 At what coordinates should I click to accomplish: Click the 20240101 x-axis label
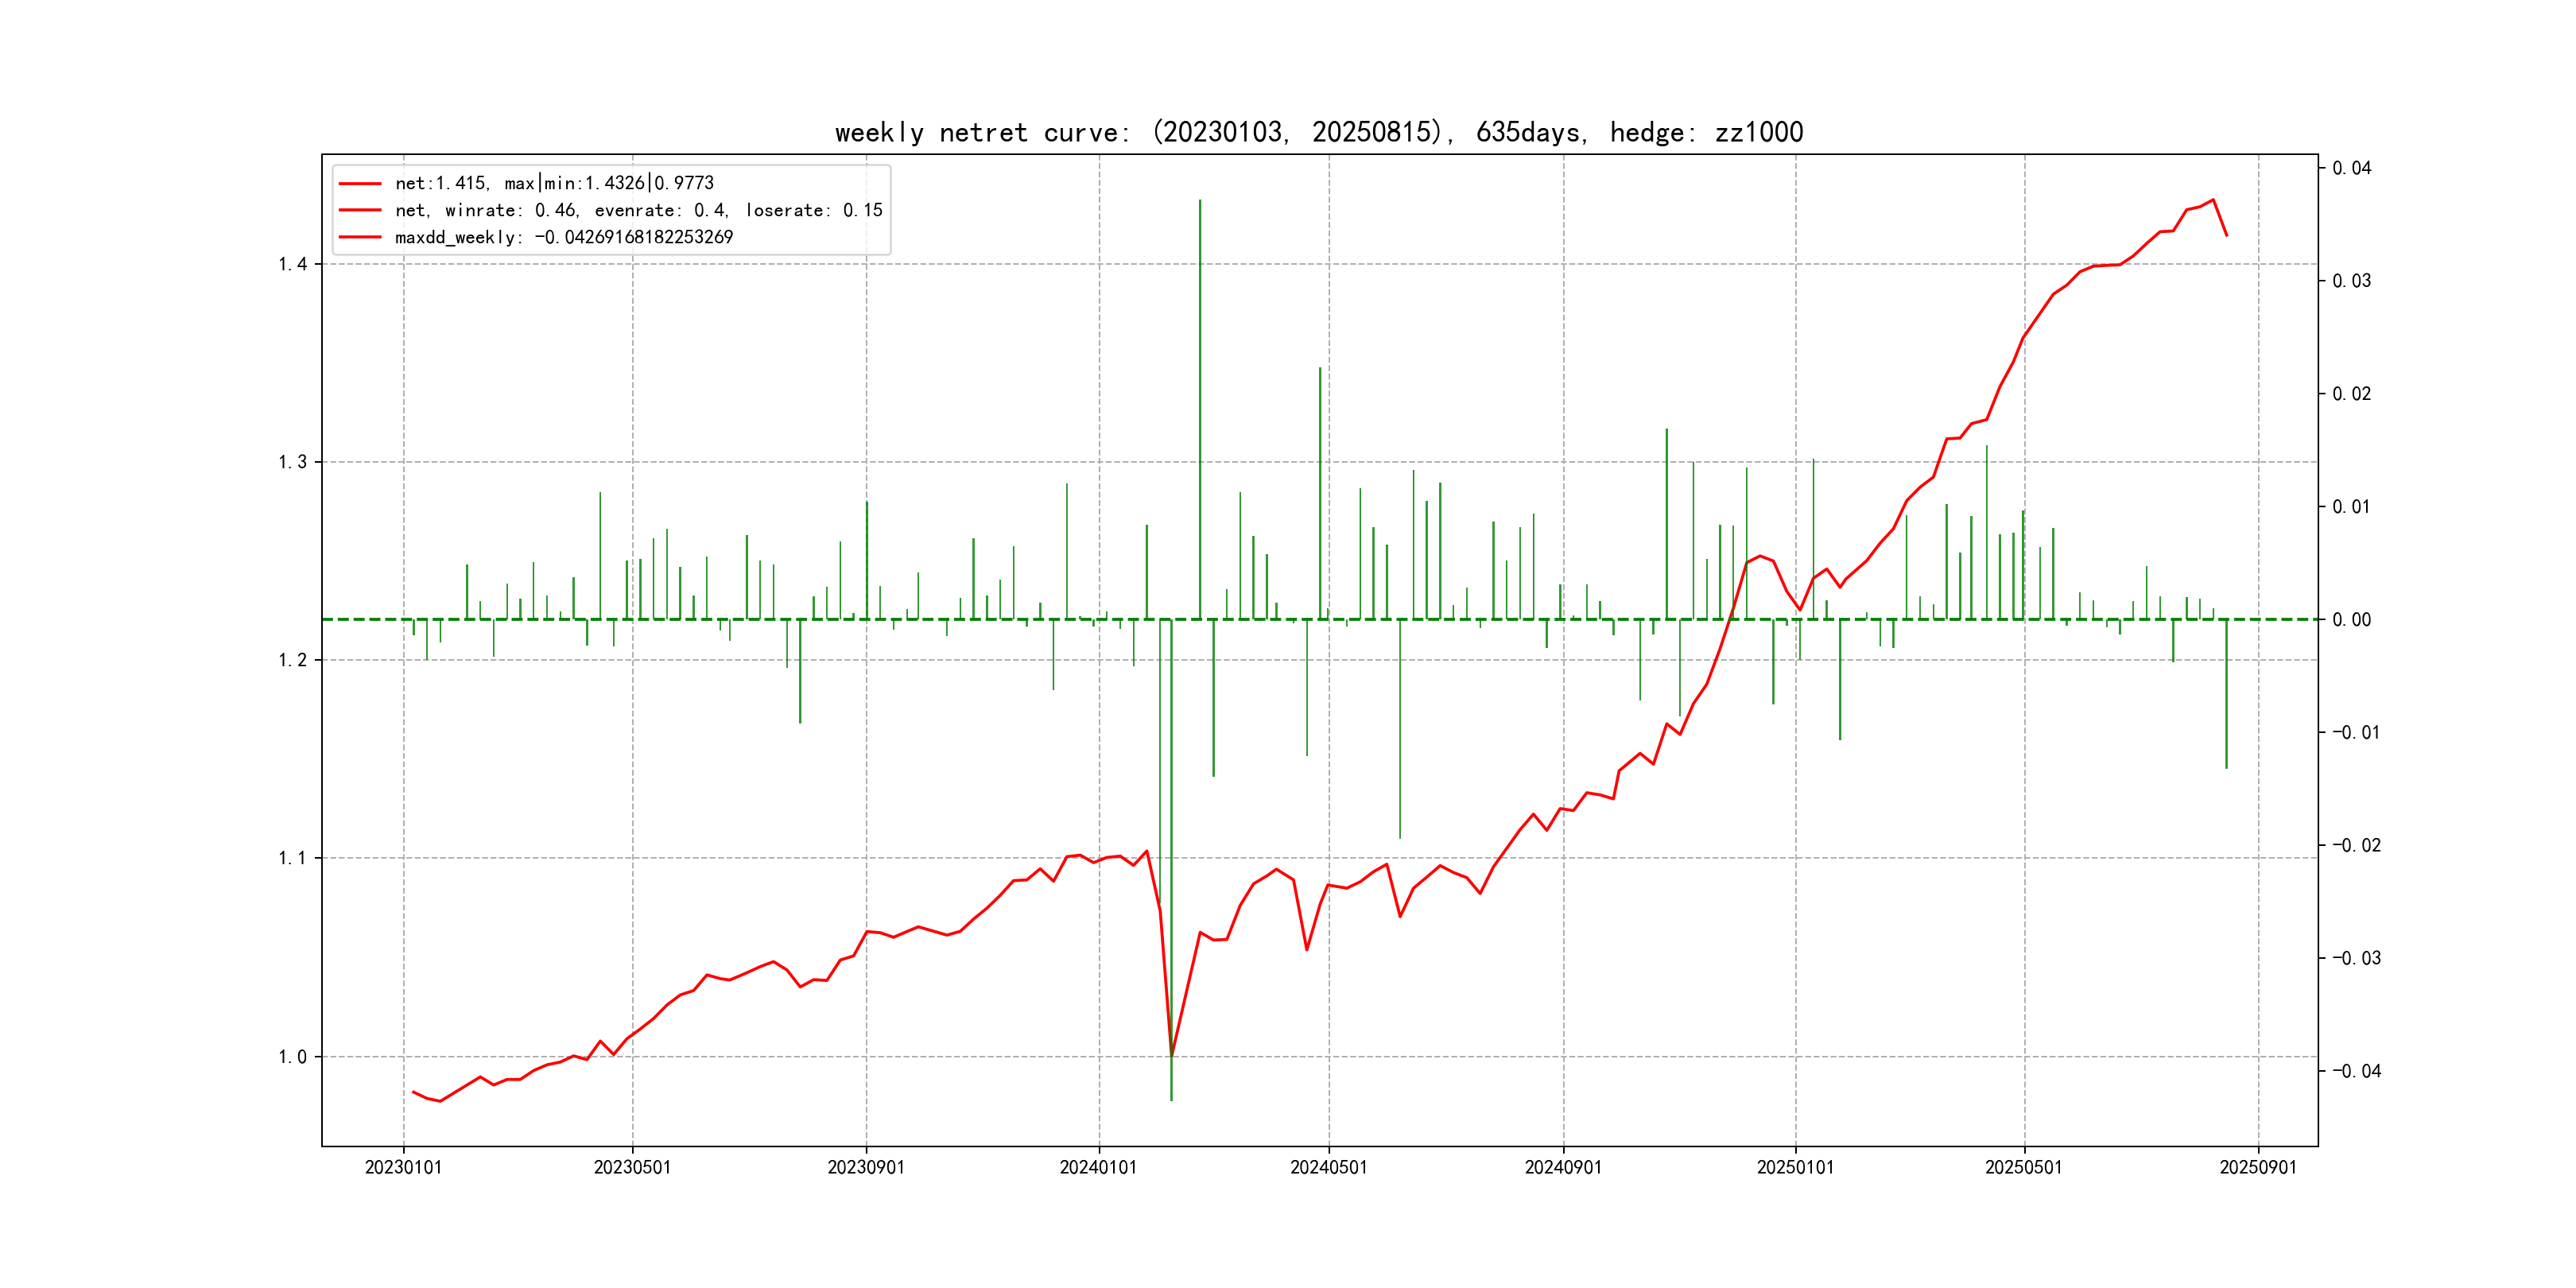click(1098, 1167)
